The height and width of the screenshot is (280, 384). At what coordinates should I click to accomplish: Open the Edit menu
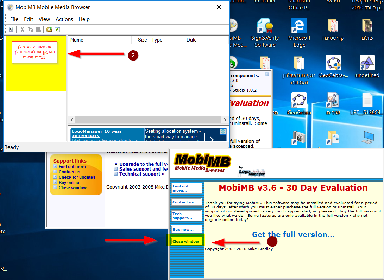click(29, 19)
